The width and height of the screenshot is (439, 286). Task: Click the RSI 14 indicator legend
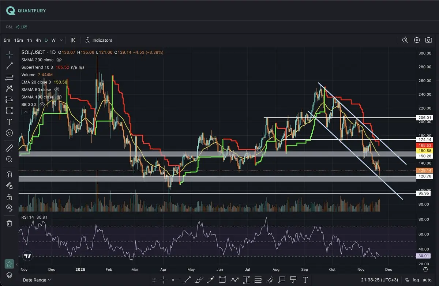coord(28,217)
